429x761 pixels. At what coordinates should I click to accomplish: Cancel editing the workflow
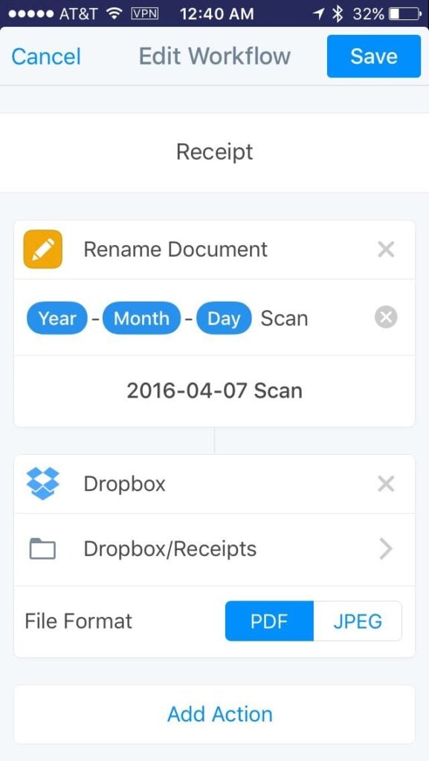[x=46, y=56]
